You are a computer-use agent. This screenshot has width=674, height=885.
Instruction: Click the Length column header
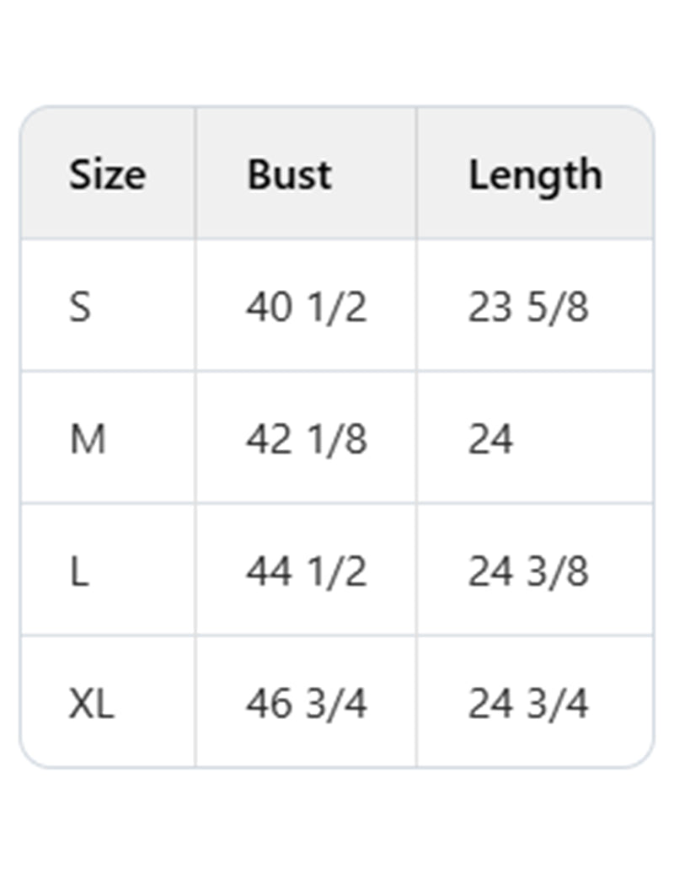(x=535, y=174)
